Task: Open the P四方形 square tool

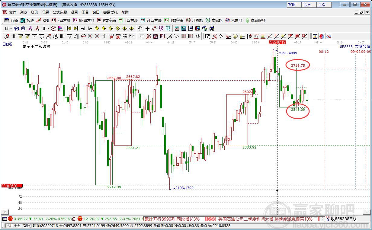Action: [61, 20]
